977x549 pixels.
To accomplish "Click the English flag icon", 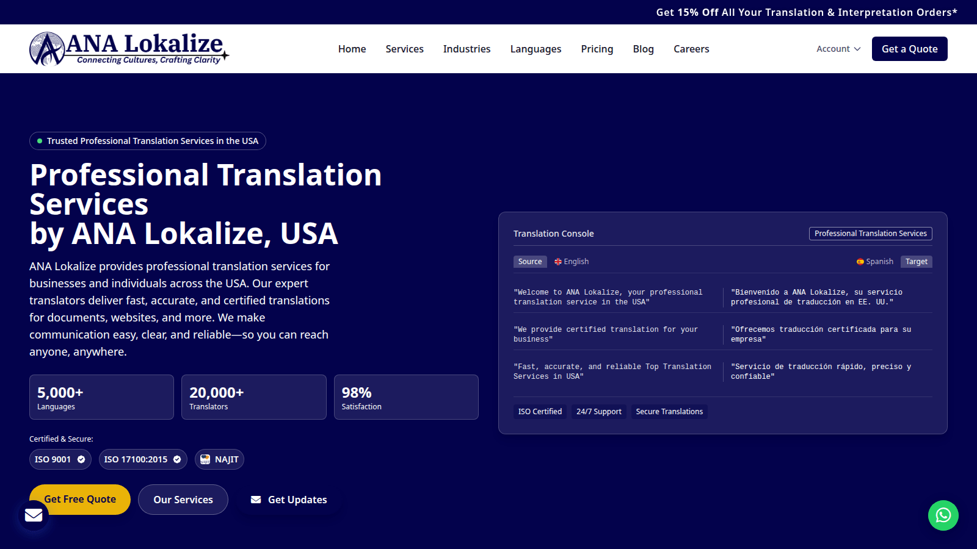I will [558, 262].
